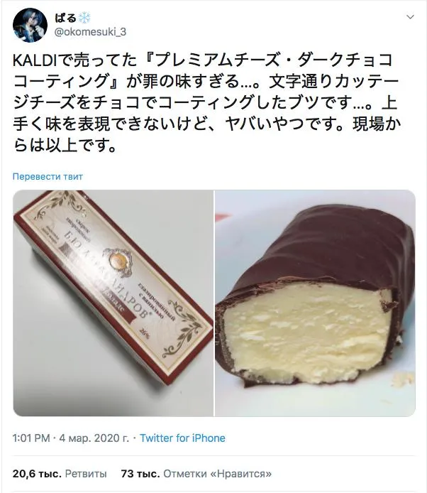View the 20,6 тыс. retweet count
Viewport: 427px width, 493px height.
click(x=37, y=474)
